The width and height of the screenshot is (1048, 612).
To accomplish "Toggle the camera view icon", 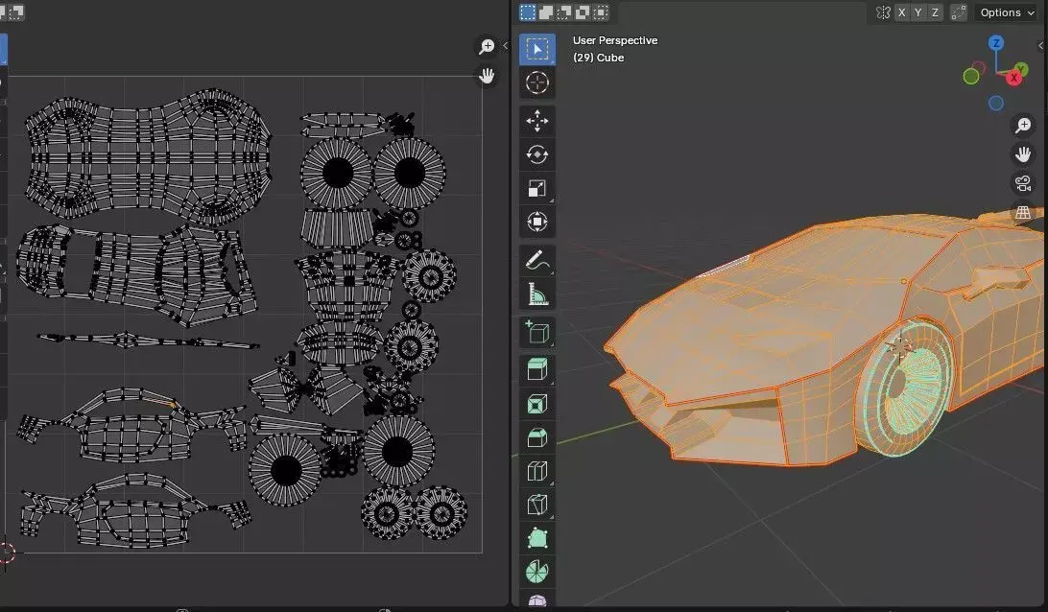I will 1023,183.
